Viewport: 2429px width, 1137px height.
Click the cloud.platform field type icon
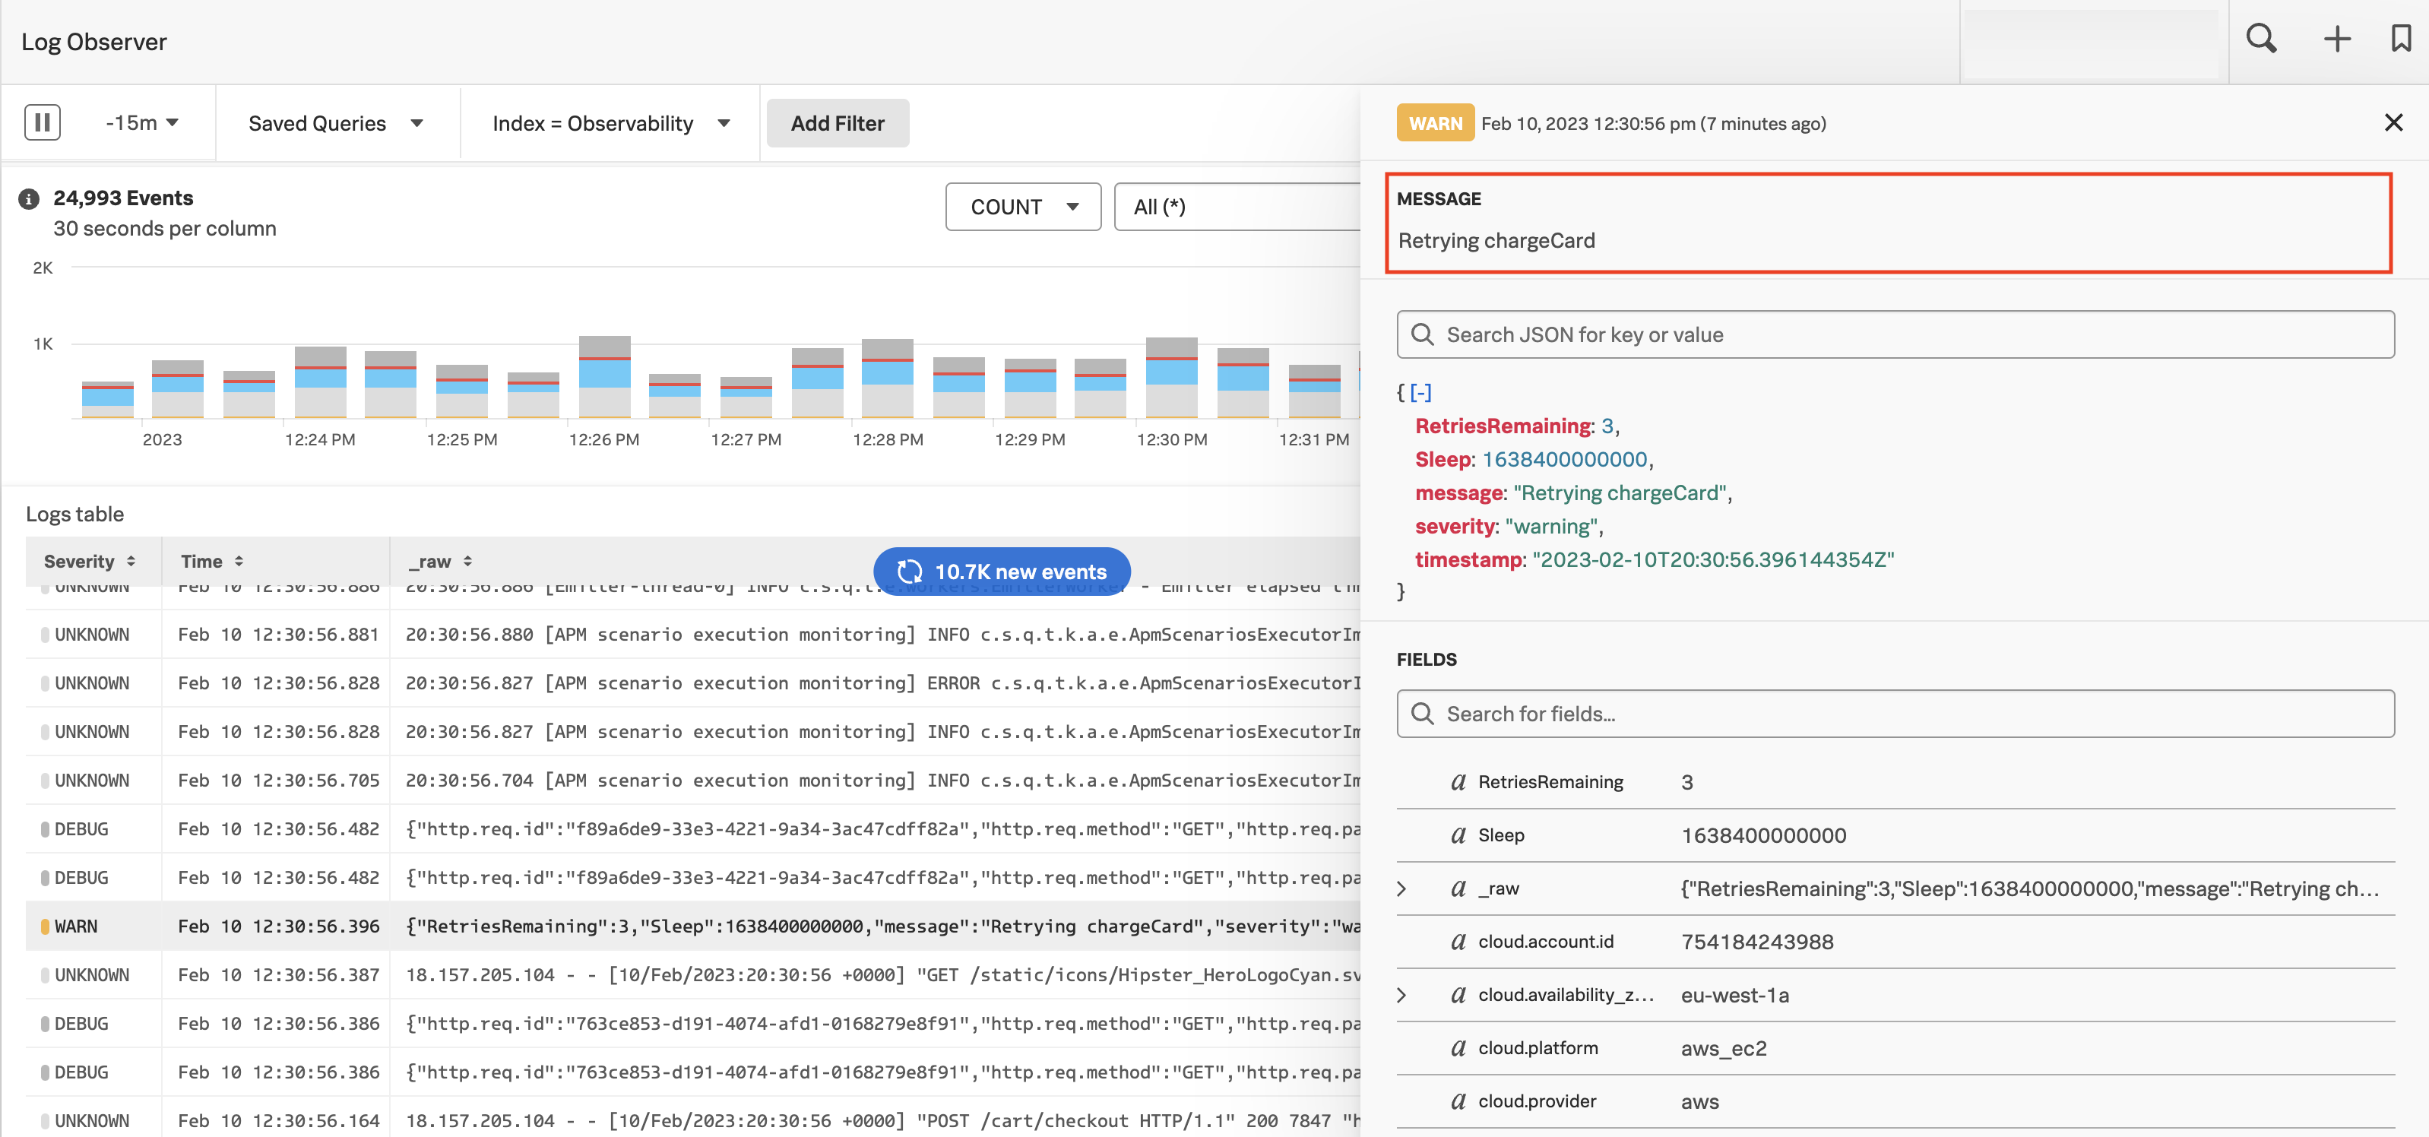pyautogui.click(x=1458, y=1048)
